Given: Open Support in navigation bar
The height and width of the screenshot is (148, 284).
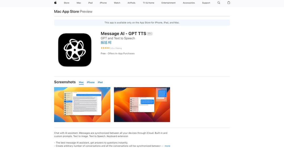Looking at the screenshot, I should pos(206,3).
